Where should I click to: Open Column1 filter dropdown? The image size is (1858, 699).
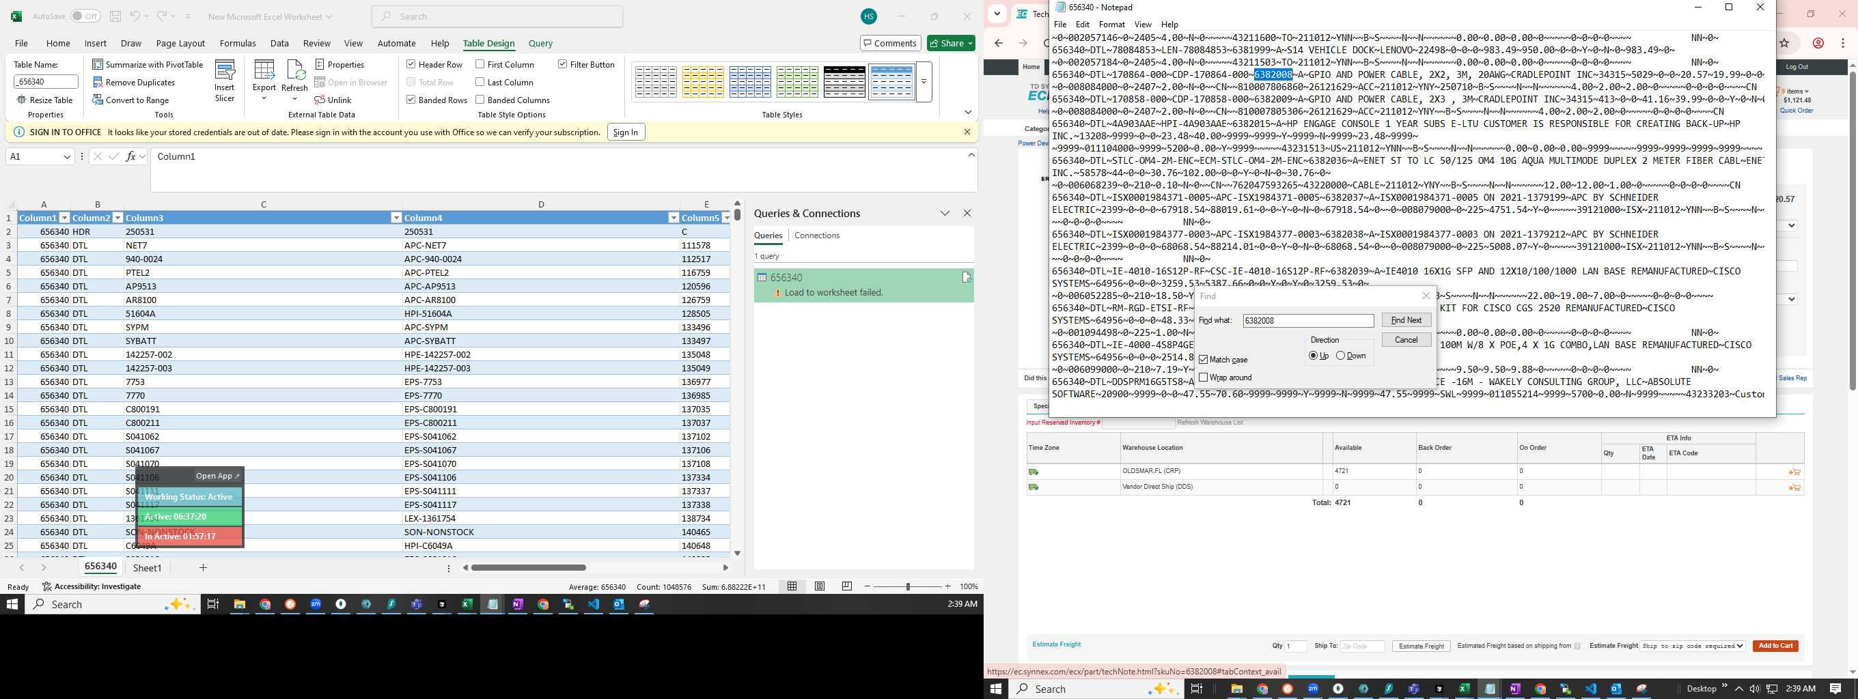[x=64, y=218]
